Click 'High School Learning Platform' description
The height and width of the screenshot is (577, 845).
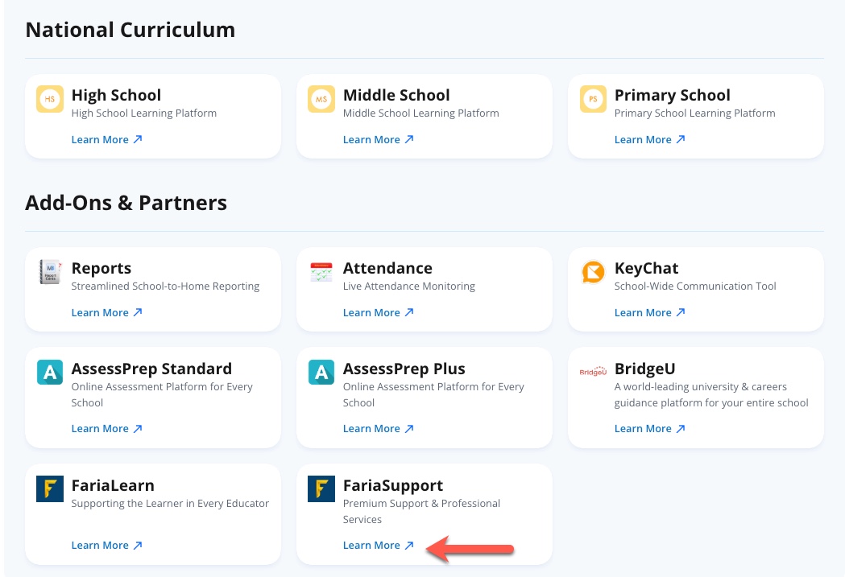144,113
